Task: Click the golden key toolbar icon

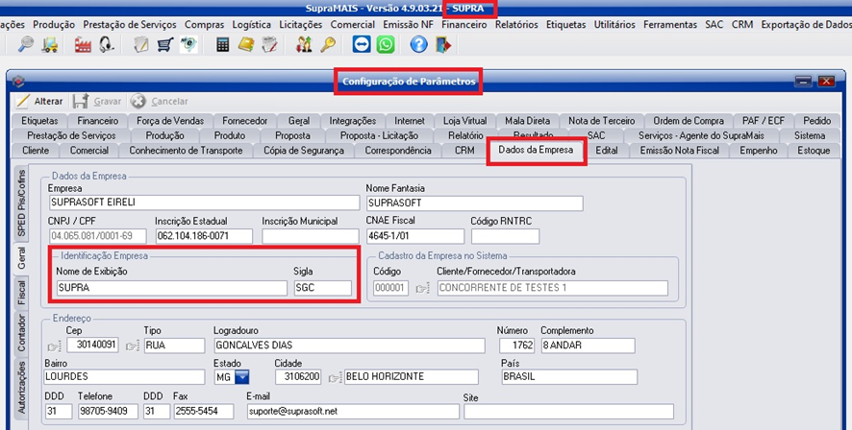Action: coord(328,44)
